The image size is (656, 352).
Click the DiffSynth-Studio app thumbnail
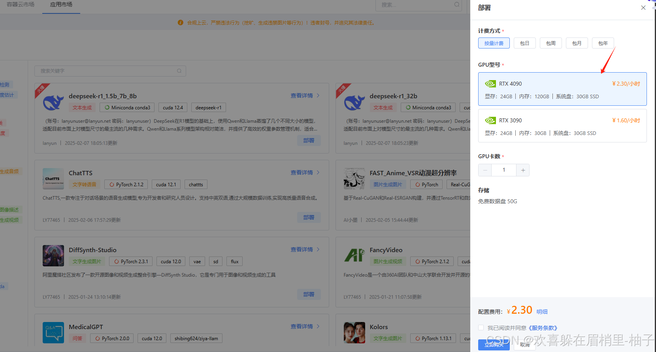pyautogui.click(x=53, y=256)
